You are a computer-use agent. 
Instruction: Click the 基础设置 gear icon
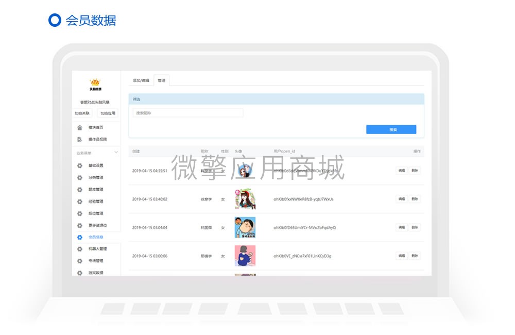[x=80, y=165]
